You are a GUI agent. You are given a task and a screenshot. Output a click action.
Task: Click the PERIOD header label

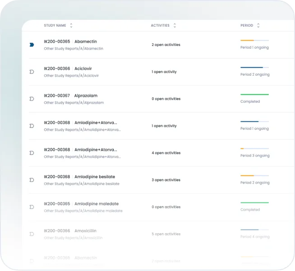click(x=247, y=25)
